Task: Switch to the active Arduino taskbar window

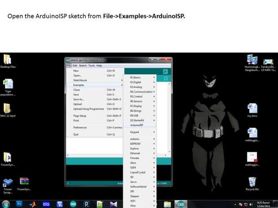Action: pos(181,204)
